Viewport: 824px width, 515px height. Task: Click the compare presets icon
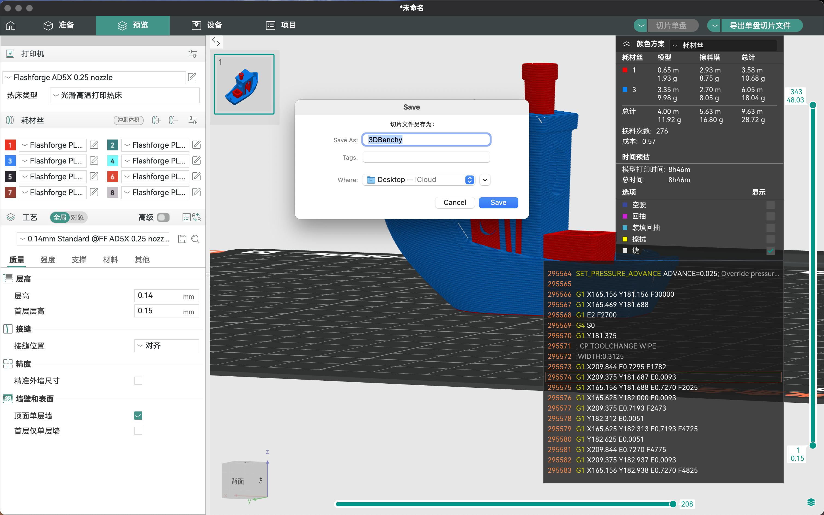click(196, 217)
